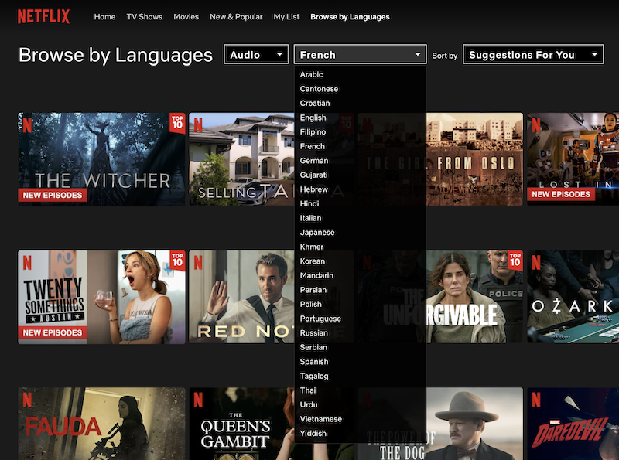Select the Browse by Languages nav item
Viewport: 619px width, 460px height.
(350, 16)
